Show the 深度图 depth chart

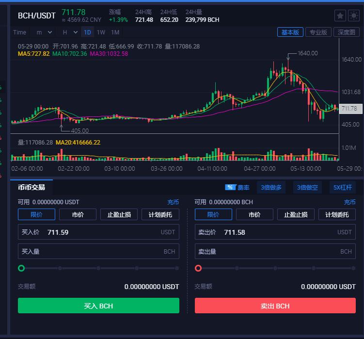point(347,32)
